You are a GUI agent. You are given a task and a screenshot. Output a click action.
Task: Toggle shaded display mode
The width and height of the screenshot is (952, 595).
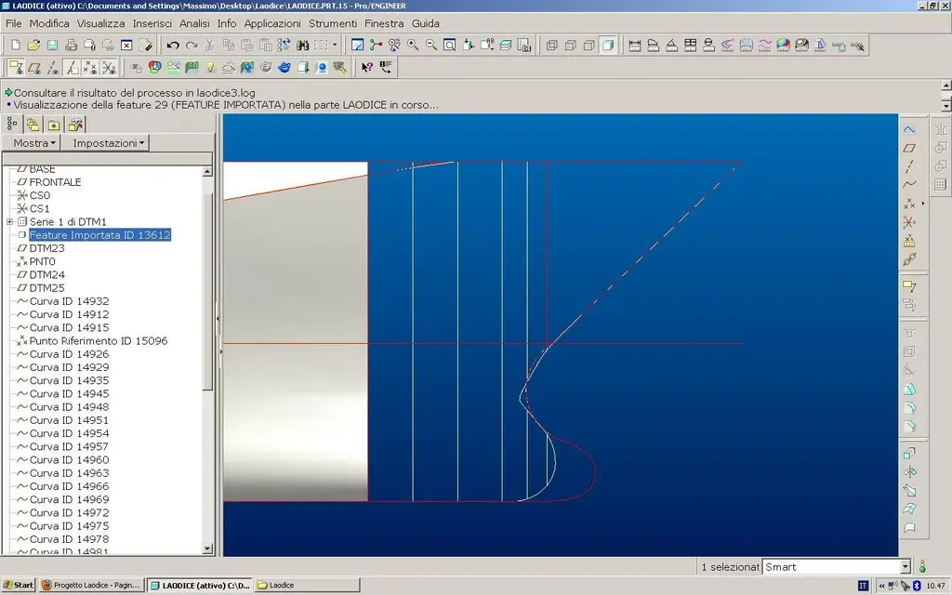pos(607,45)
